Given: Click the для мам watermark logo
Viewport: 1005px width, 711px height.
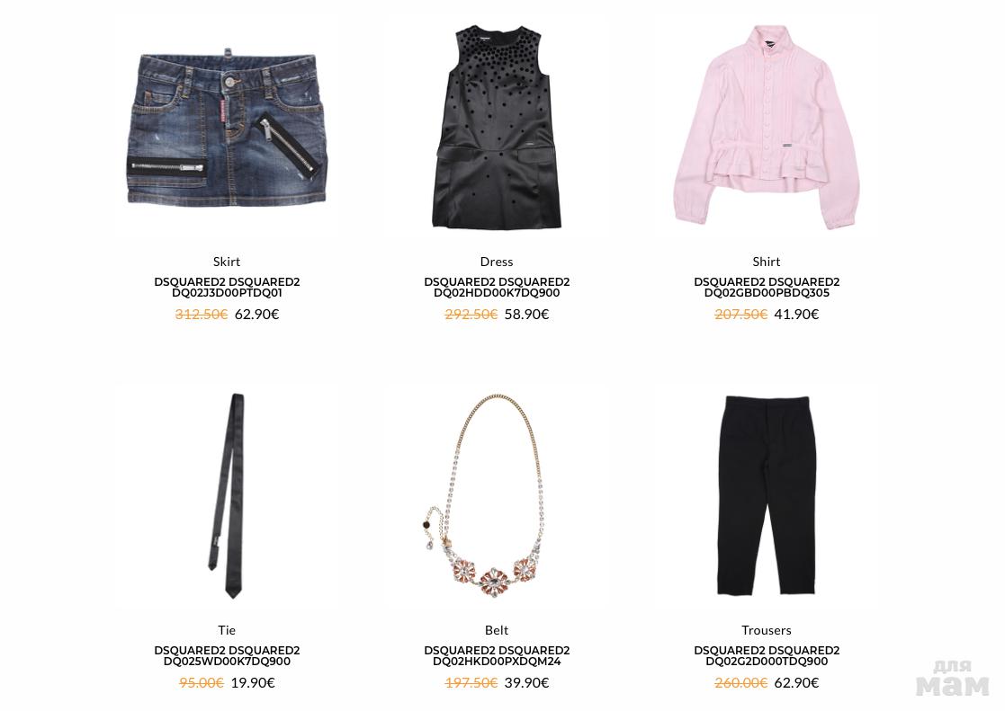Looking at the screenshot, I should click(x=953, y=678).
